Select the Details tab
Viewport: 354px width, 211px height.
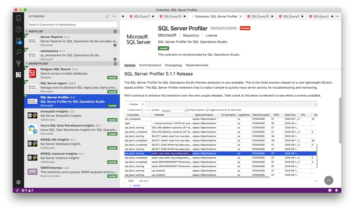[130, 65]
